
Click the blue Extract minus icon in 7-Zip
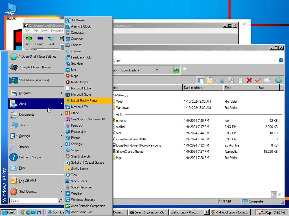[40, 38]
